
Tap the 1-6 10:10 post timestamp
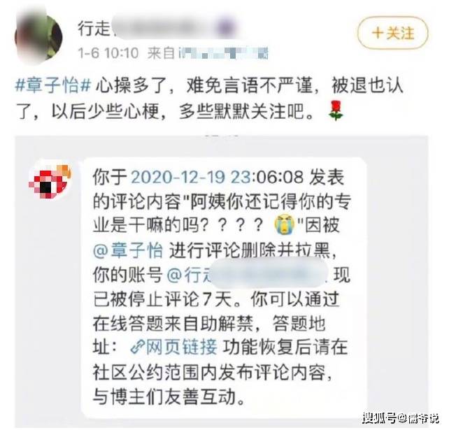click(x=108, y=53)
